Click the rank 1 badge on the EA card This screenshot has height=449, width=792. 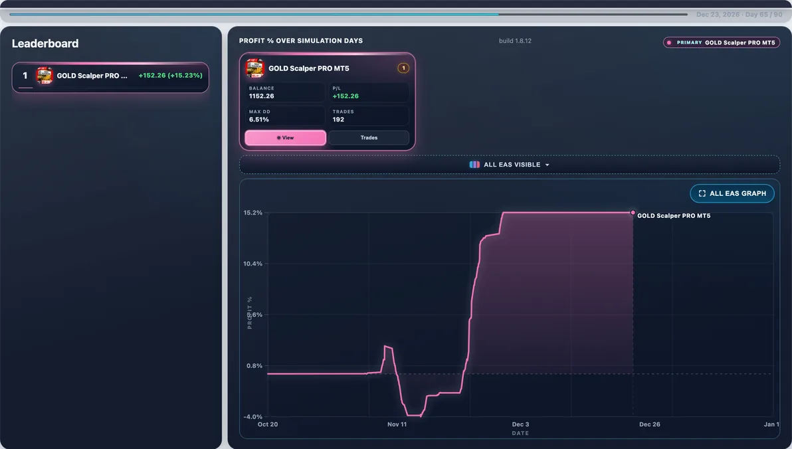(403, 68)
